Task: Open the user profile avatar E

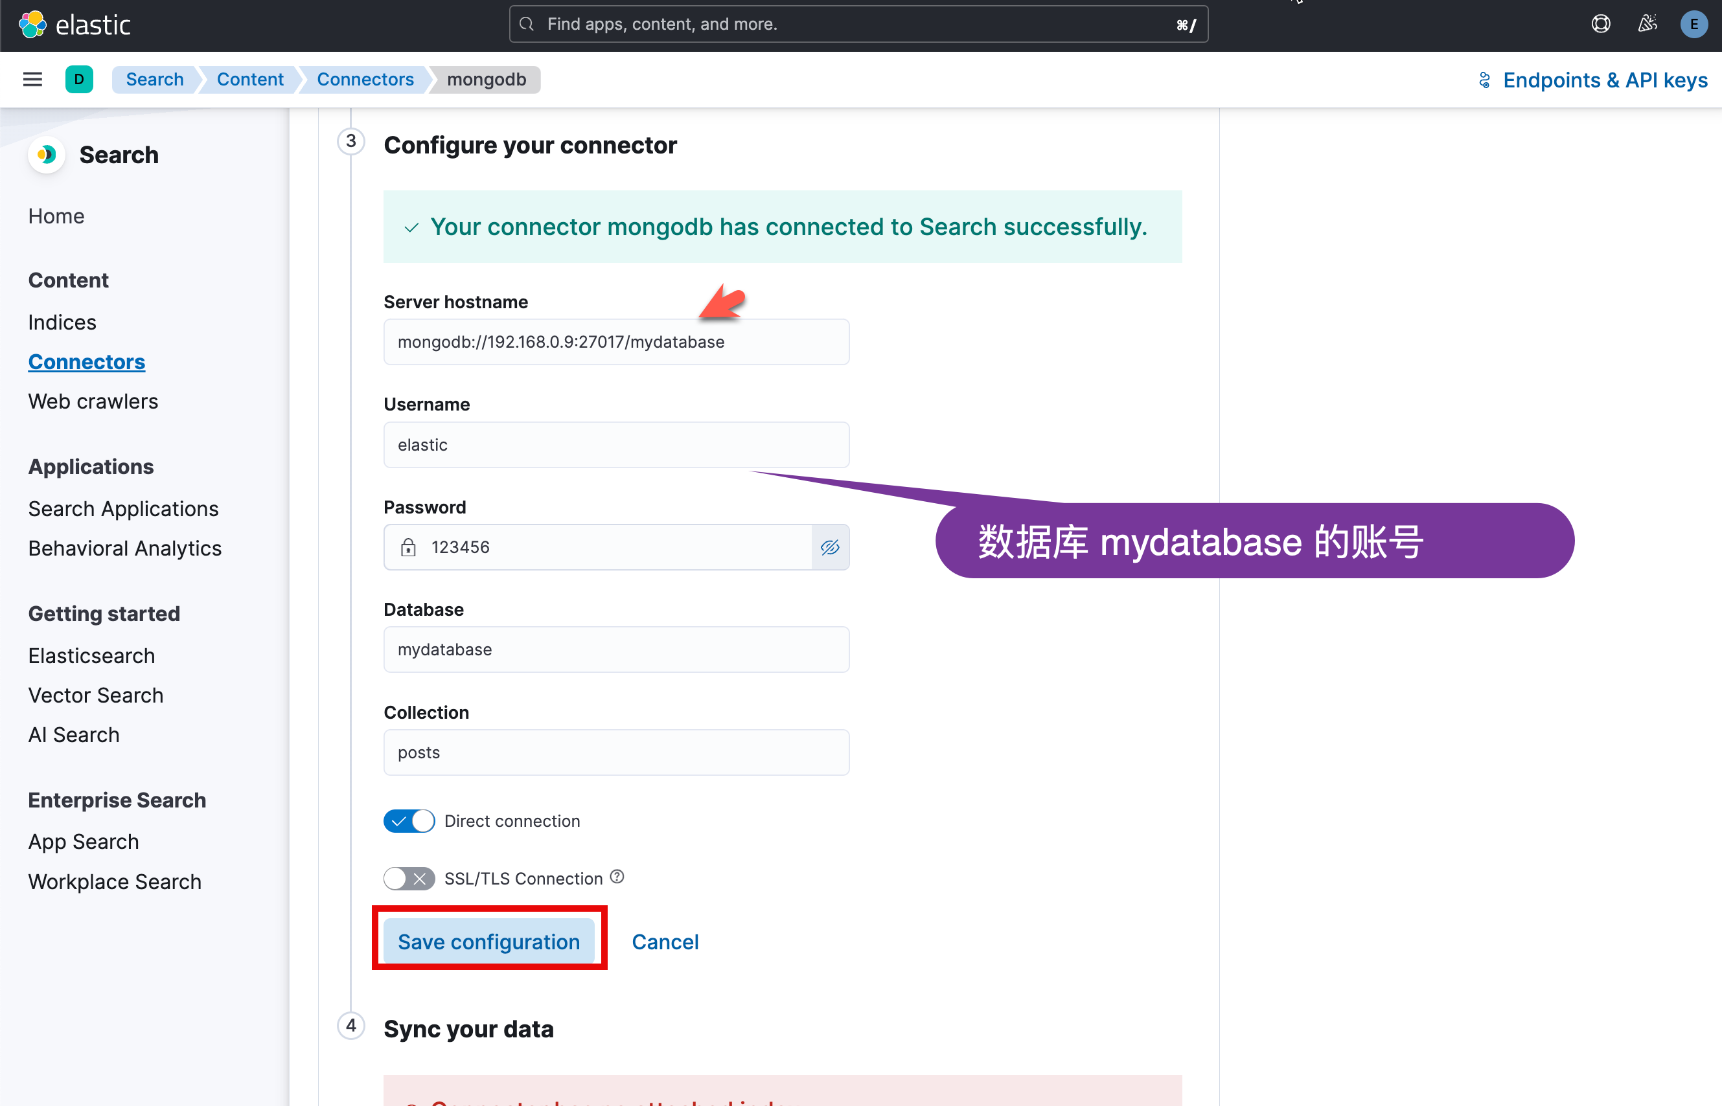Action: pos(1694,24)
